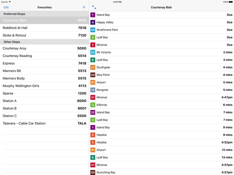The width and height of the screenshot is (234, 175).
Task: Tap the Other Stops section header
Action: click(45, 42)
